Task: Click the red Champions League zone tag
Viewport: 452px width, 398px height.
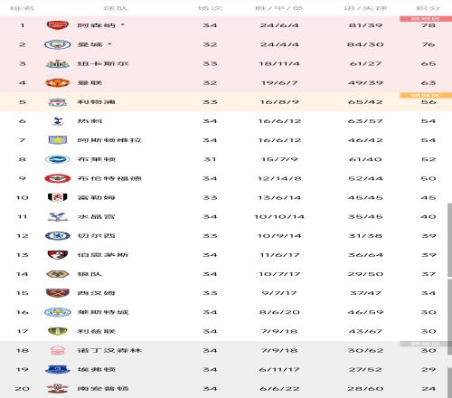Action: point(426,19)
